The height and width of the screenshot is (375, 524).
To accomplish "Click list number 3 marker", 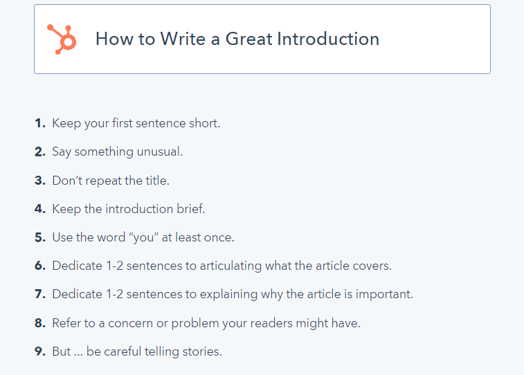I will 39,181.
